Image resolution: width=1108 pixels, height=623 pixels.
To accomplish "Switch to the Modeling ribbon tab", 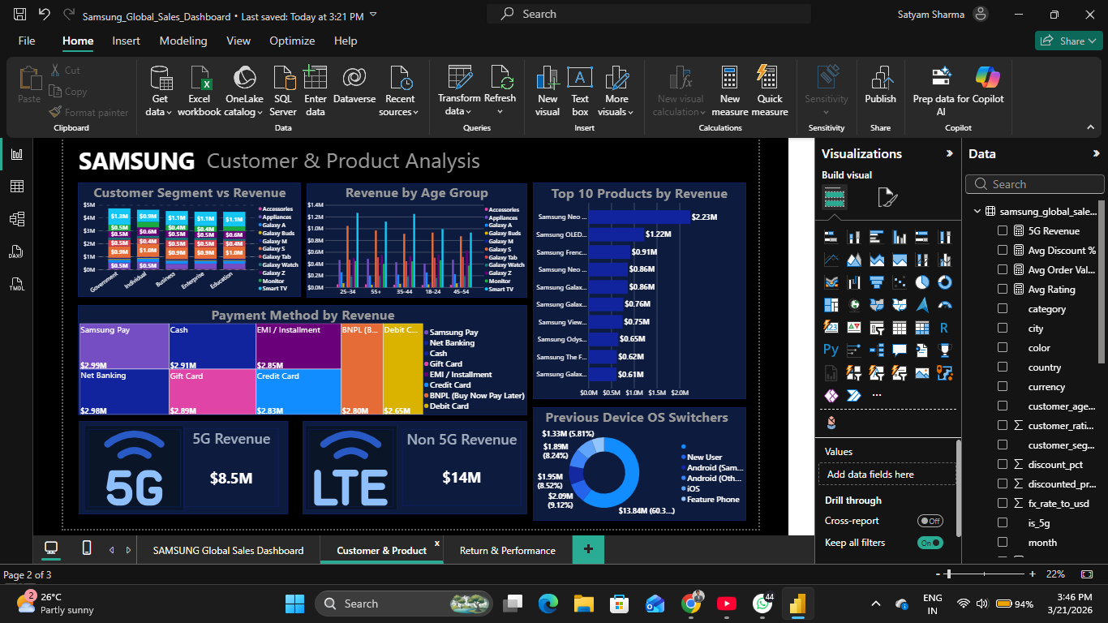I will [183, 41].
